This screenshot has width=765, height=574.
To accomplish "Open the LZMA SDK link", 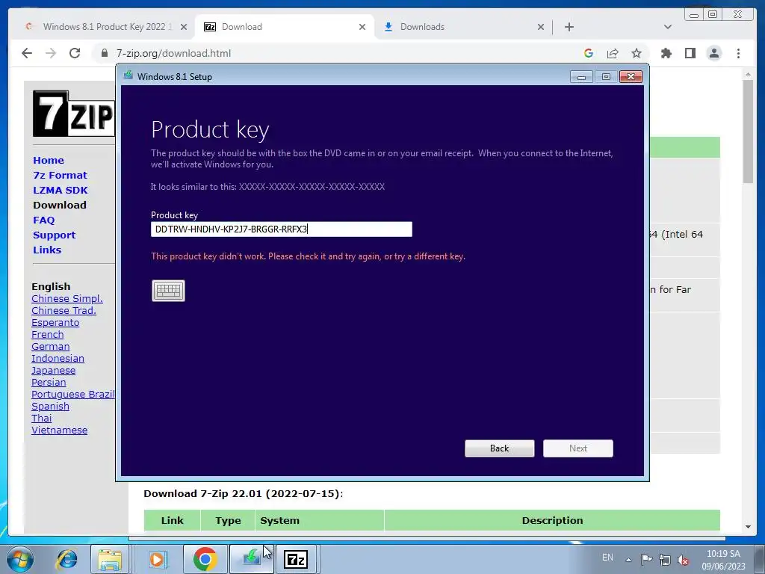I will click(x=61, y=191).
